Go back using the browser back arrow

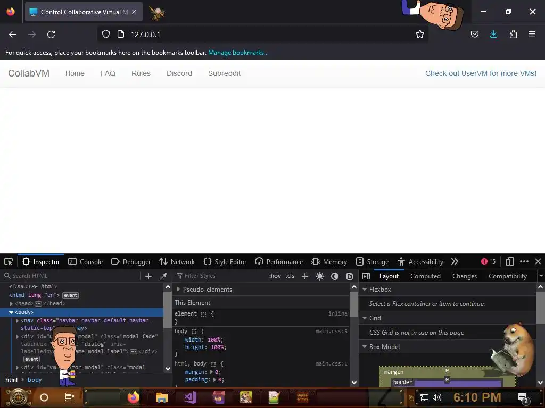[13, 35]
